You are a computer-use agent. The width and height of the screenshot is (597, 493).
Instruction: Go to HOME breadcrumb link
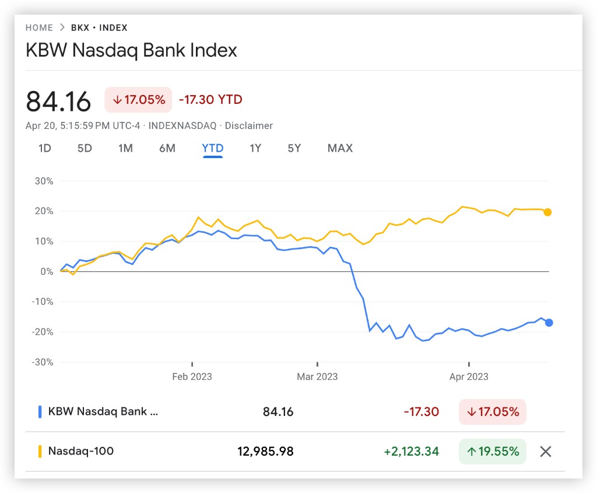[39, 28]
